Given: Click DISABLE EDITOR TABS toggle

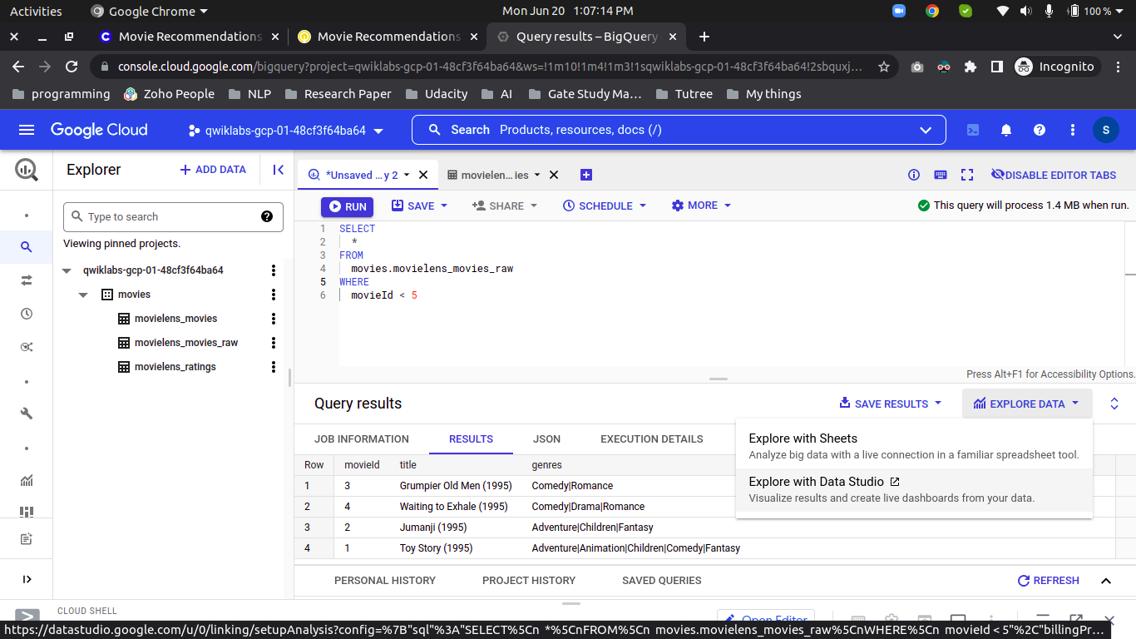Looking at the screenshot, I should pos(1054,175).
